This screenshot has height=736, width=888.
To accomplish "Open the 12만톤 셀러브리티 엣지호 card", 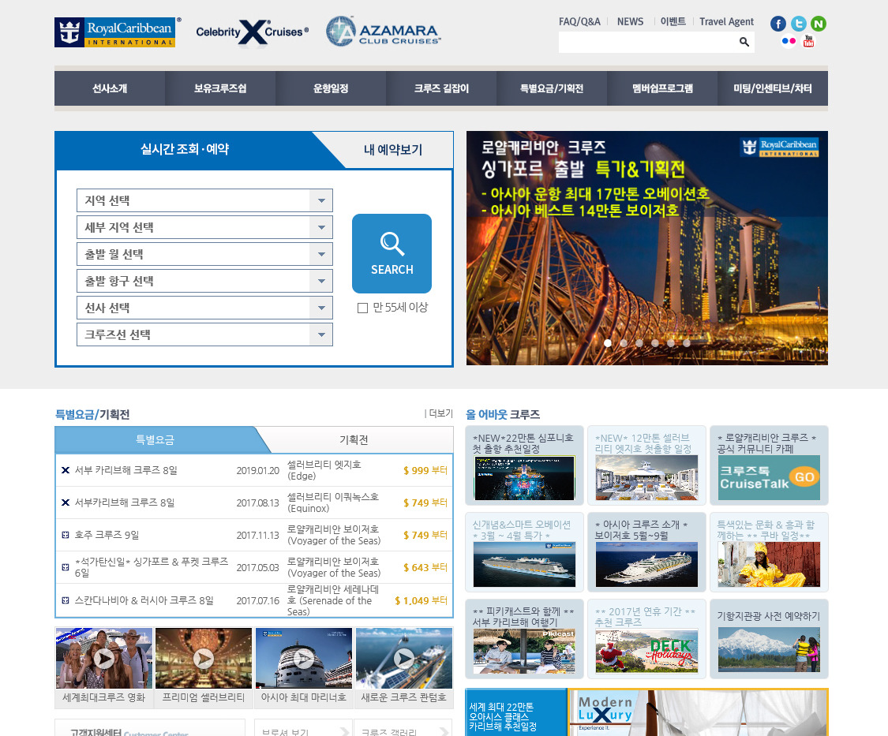I will click(646, 465).
